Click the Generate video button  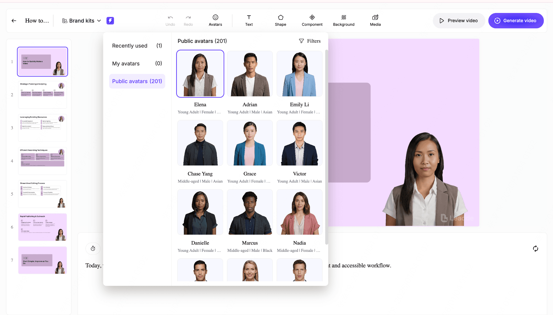point(516,21)
